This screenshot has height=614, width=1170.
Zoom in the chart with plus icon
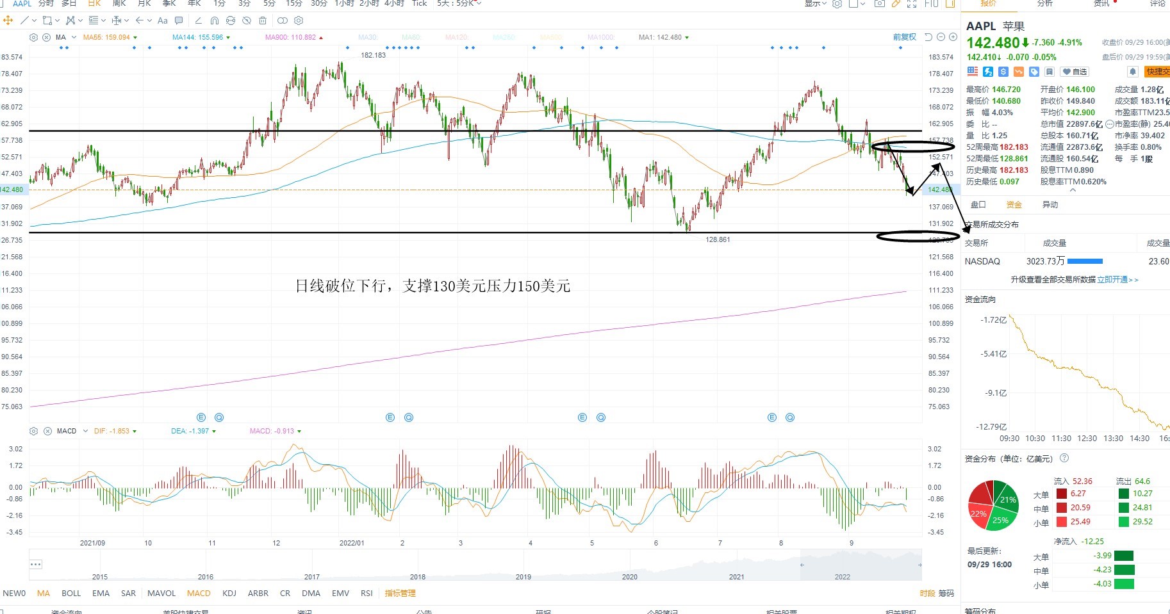pyautogui.click(x=953, y=37)
